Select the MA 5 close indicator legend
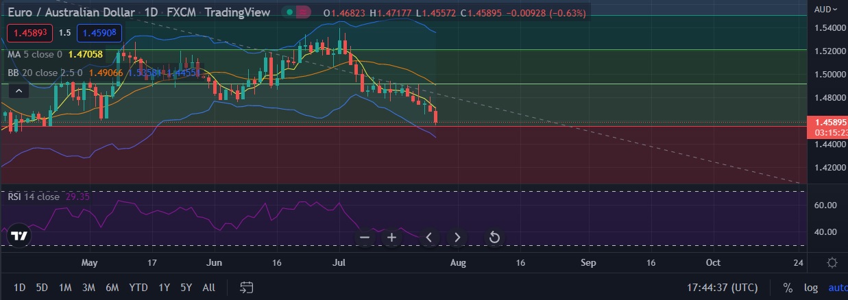Screen dimensions: 848x300 pyautogui.click(x=34, y=54)
